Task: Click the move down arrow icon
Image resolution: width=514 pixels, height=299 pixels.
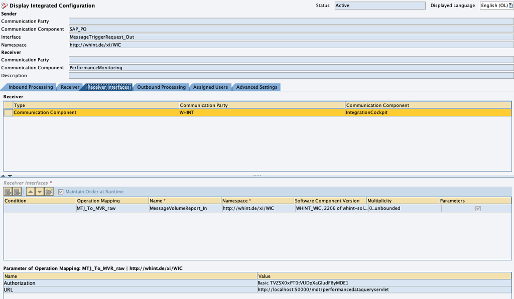Action: click(x=40, y=192)
